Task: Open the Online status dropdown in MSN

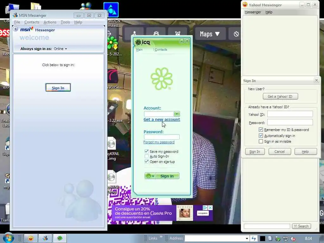Action: 60,49
